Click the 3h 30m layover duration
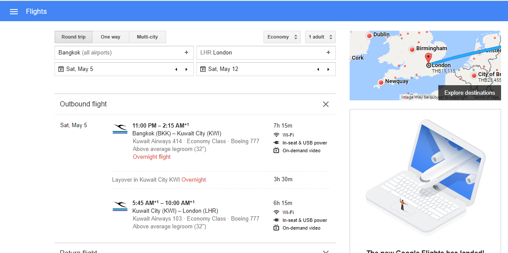508x253 pixels. (x=283, y=179)
